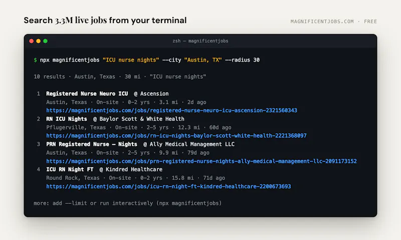Click the "Austin, TX" city argument
Viewport: 401px width, 240px height.
coord(203,60)
